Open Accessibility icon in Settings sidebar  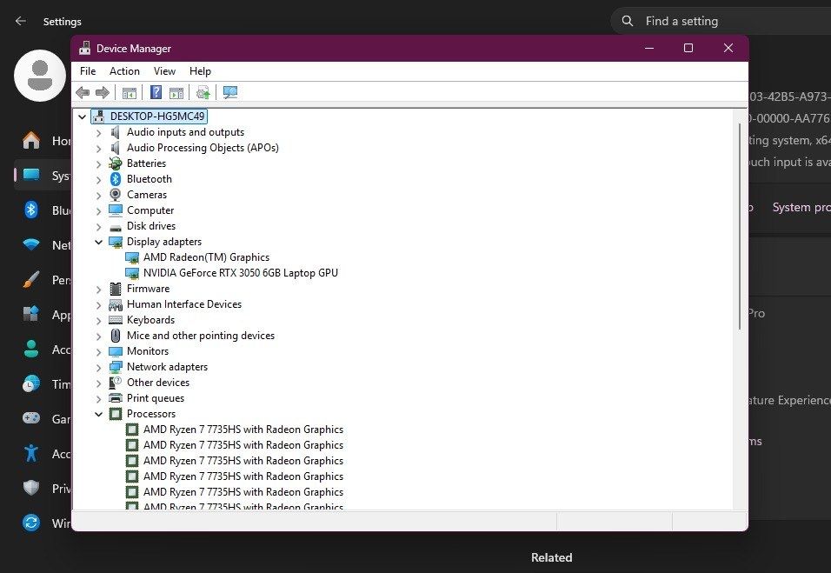point(31,453)
